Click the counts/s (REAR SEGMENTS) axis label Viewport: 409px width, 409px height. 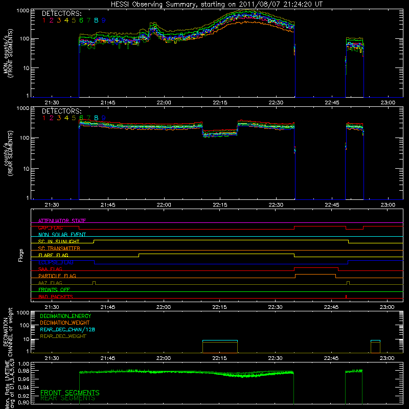(x=8, y=153)
